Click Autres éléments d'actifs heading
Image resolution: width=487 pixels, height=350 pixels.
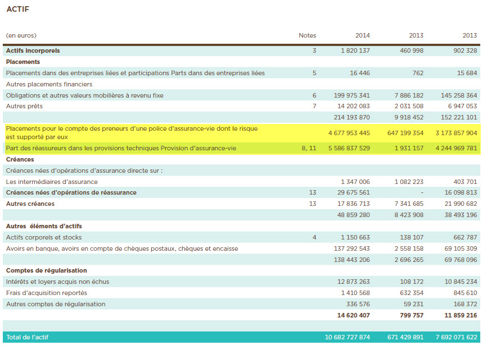[x=44, y=227]
